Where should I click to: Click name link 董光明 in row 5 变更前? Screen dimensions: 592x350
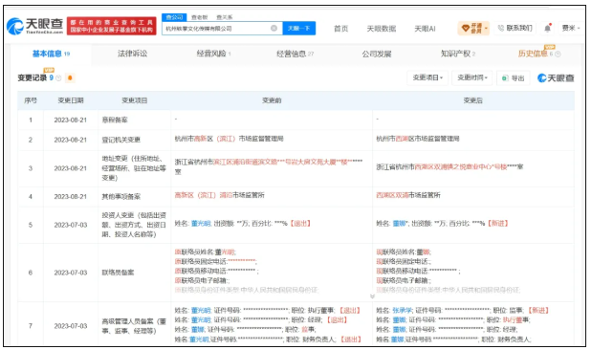(201, 224)
